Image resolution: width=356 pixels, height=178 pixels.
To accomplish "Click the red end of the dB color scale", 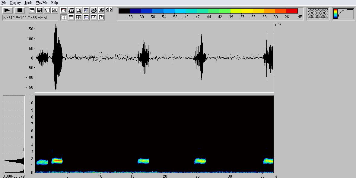I will coord(292,11).
